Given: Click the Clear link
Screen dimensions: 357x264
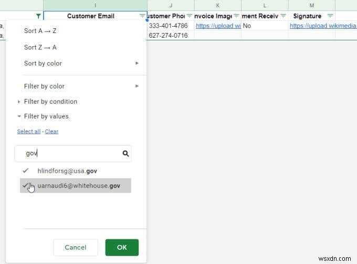Looking at the screenshot, I should (51, 131).
